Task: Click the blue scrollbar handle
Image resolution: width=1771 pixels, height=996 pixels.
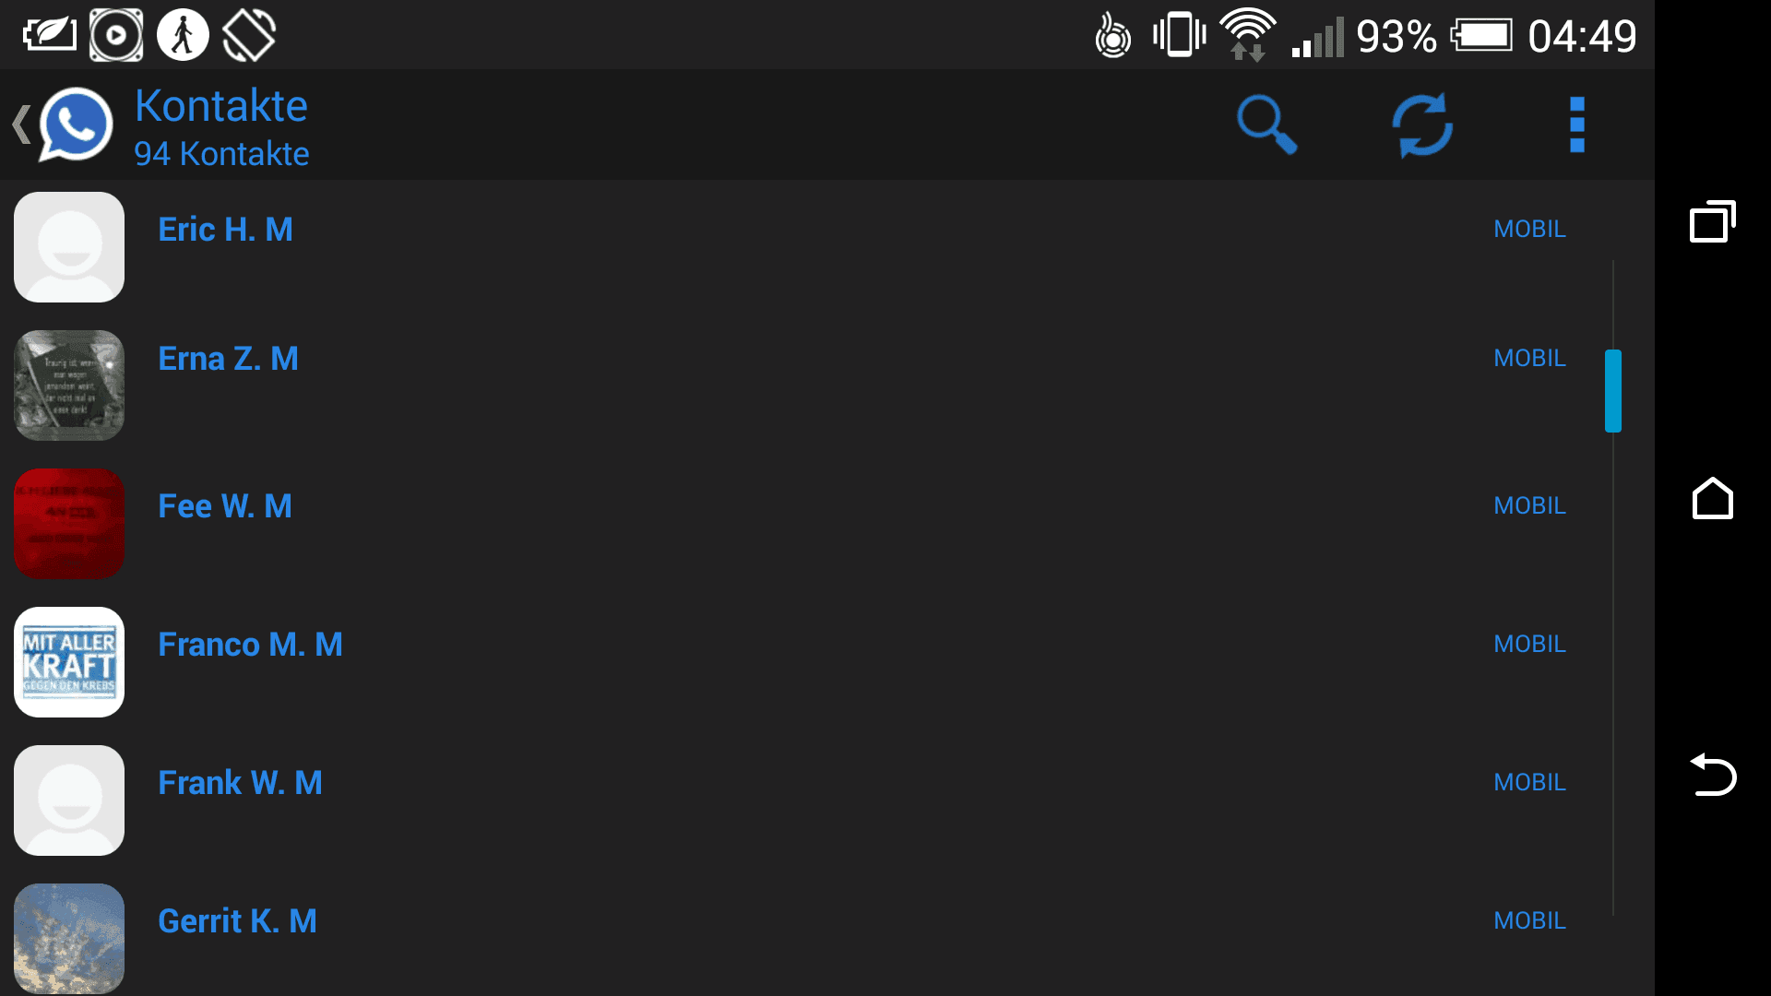Action: (x=1613, y=391)
